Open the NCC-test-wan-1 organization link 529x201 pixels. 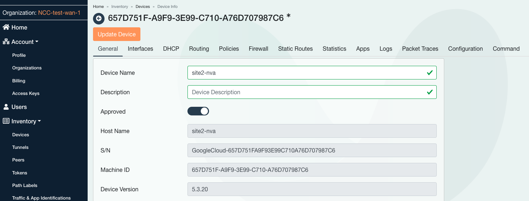tap(59, 13)
